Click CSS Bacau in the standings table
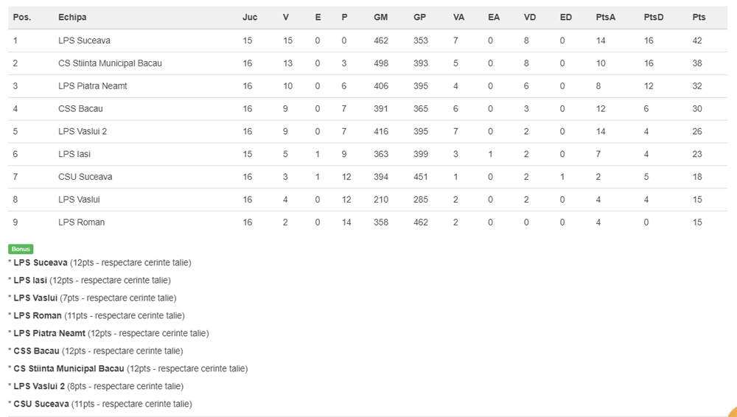Screen dimensions: 737x417 click(80, 109)
